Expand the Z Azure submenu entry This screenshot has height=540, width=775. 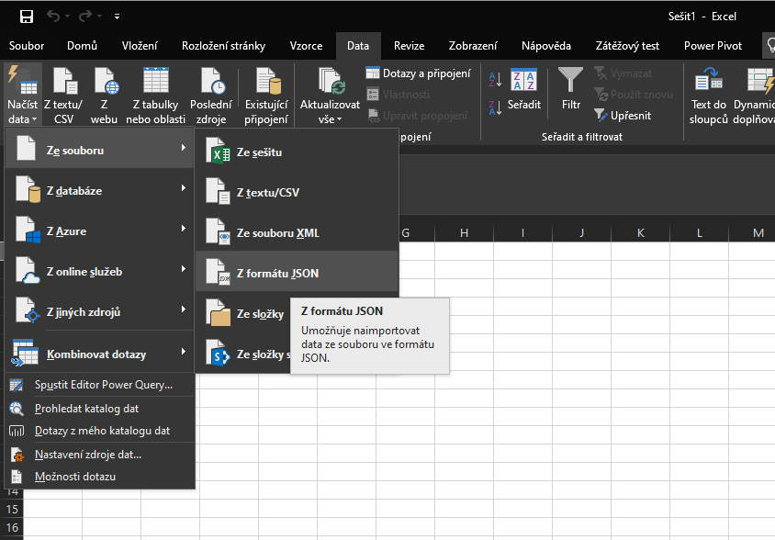coord(100,231)
